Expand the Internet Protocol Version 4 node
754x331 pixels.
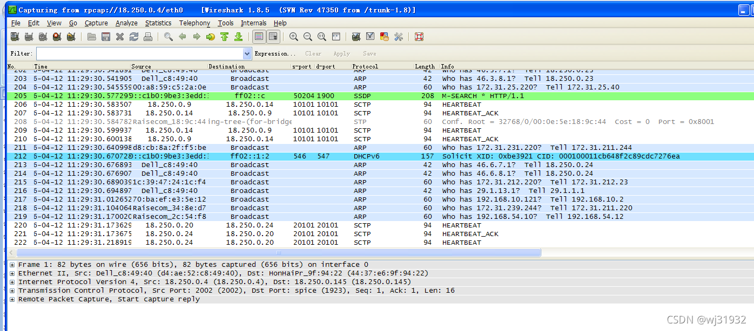[x=12, y=282]
